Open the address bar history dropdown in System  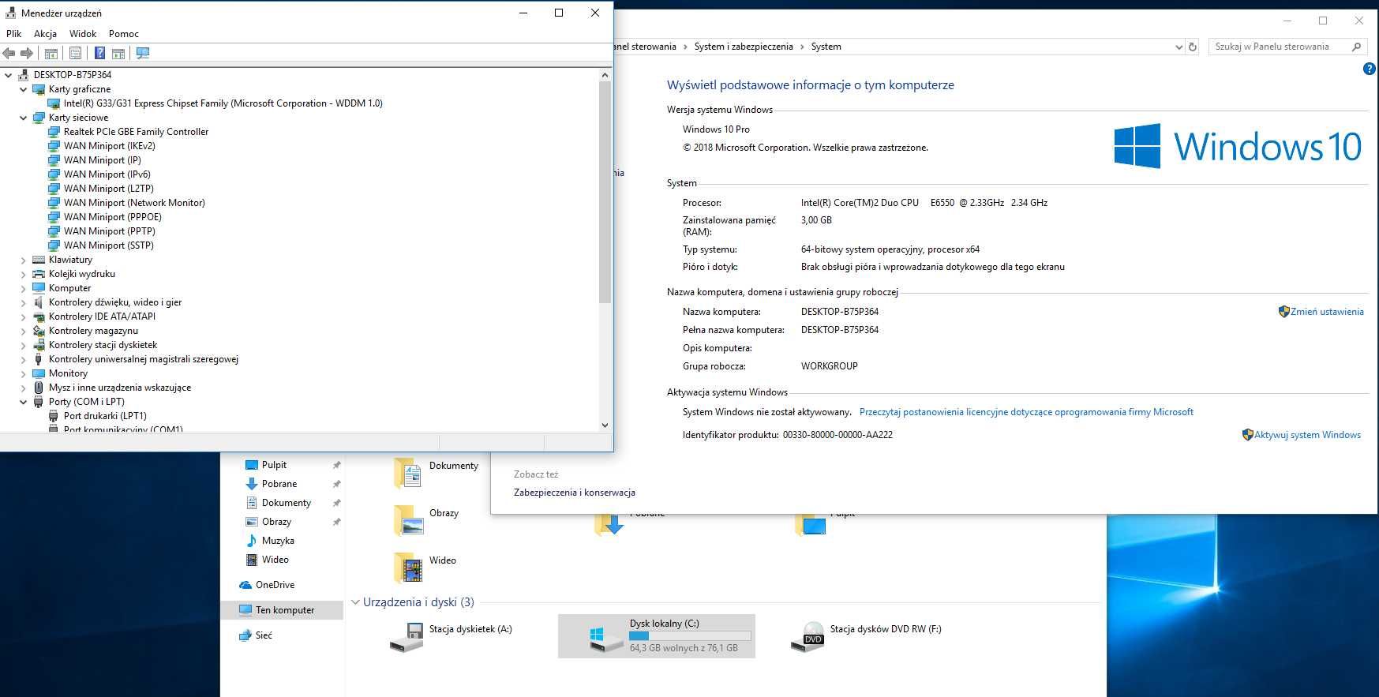click(1179, 47)
